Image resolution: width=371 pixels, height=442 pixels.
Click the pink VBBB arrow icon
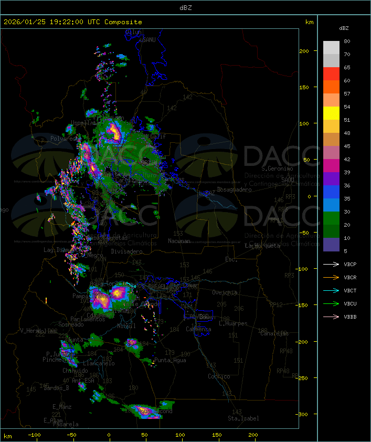[x=331, y=317]
